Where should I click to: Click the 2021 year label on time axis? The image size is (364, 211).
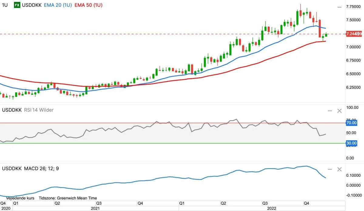[x=95, y=208]
